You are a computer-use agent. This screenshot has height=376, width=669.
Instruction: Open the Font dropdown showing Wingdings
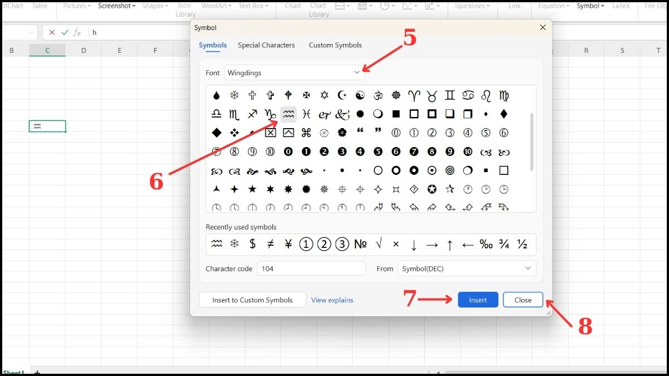click(x=294, y=73)
